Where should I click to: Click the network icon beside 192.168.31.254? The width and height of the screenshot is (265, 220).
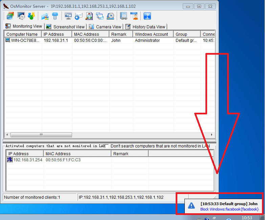[10, 160]
